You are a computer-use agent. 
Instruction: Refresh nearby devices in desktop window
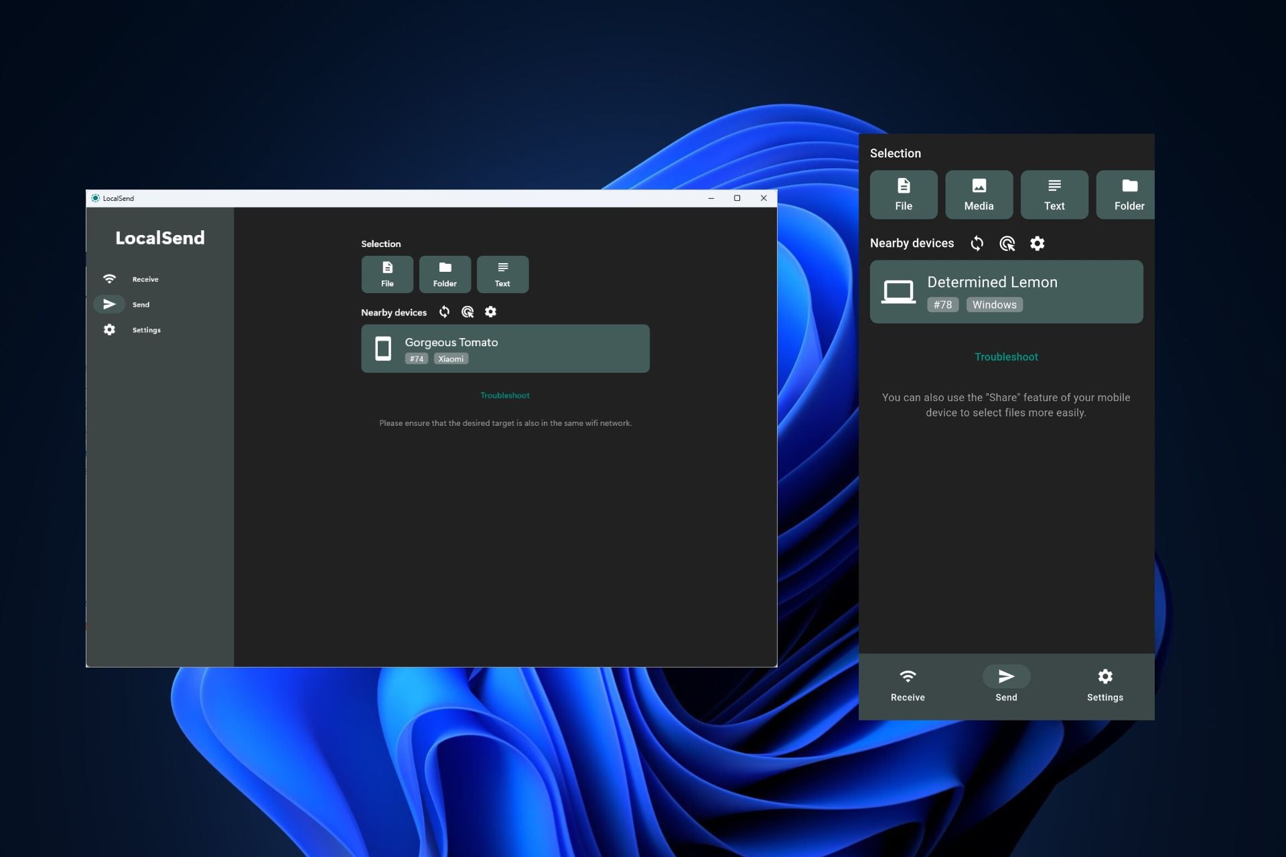(x=444, y=312)
